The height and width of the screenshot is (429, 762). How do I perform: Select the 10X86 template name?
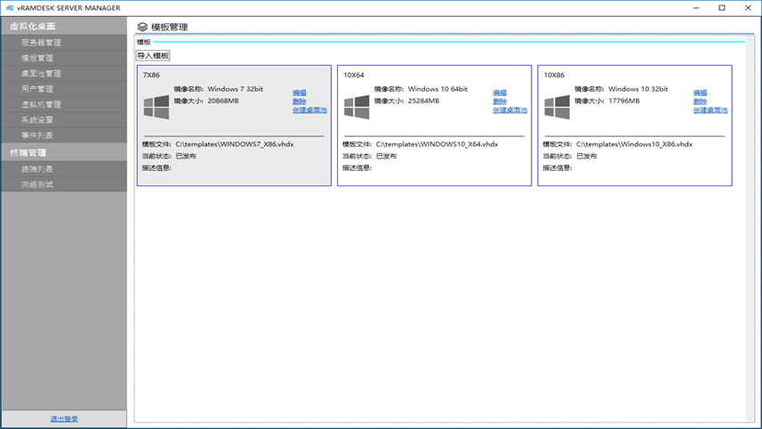coord(554,75)
